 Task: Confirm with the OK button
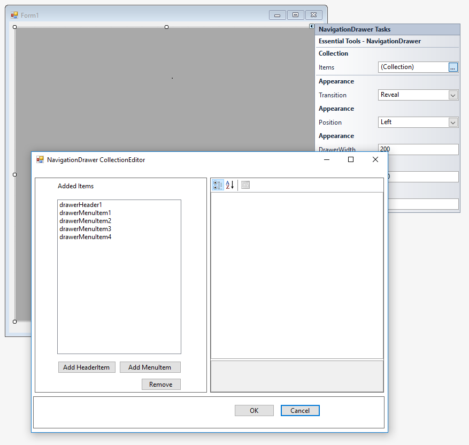[254, 411]
